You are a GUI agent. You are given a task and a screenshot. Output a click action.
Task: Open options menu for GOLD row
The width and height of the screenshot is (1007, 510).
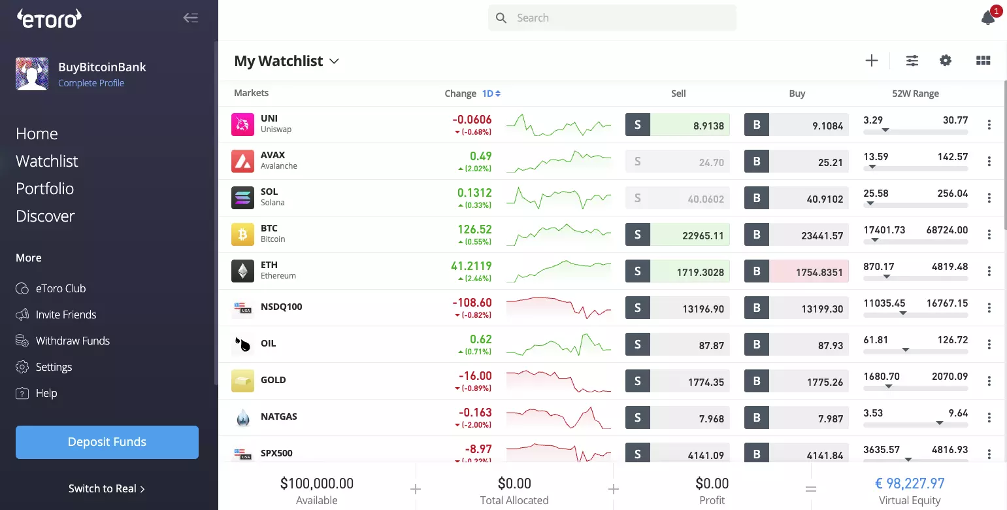pyautogui.click(x=989, y=381)
